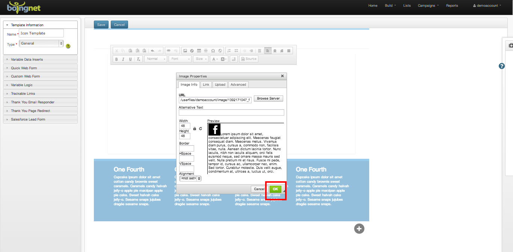Insert a horizontal line from the toolbar
513x252 pixels.
206,51
